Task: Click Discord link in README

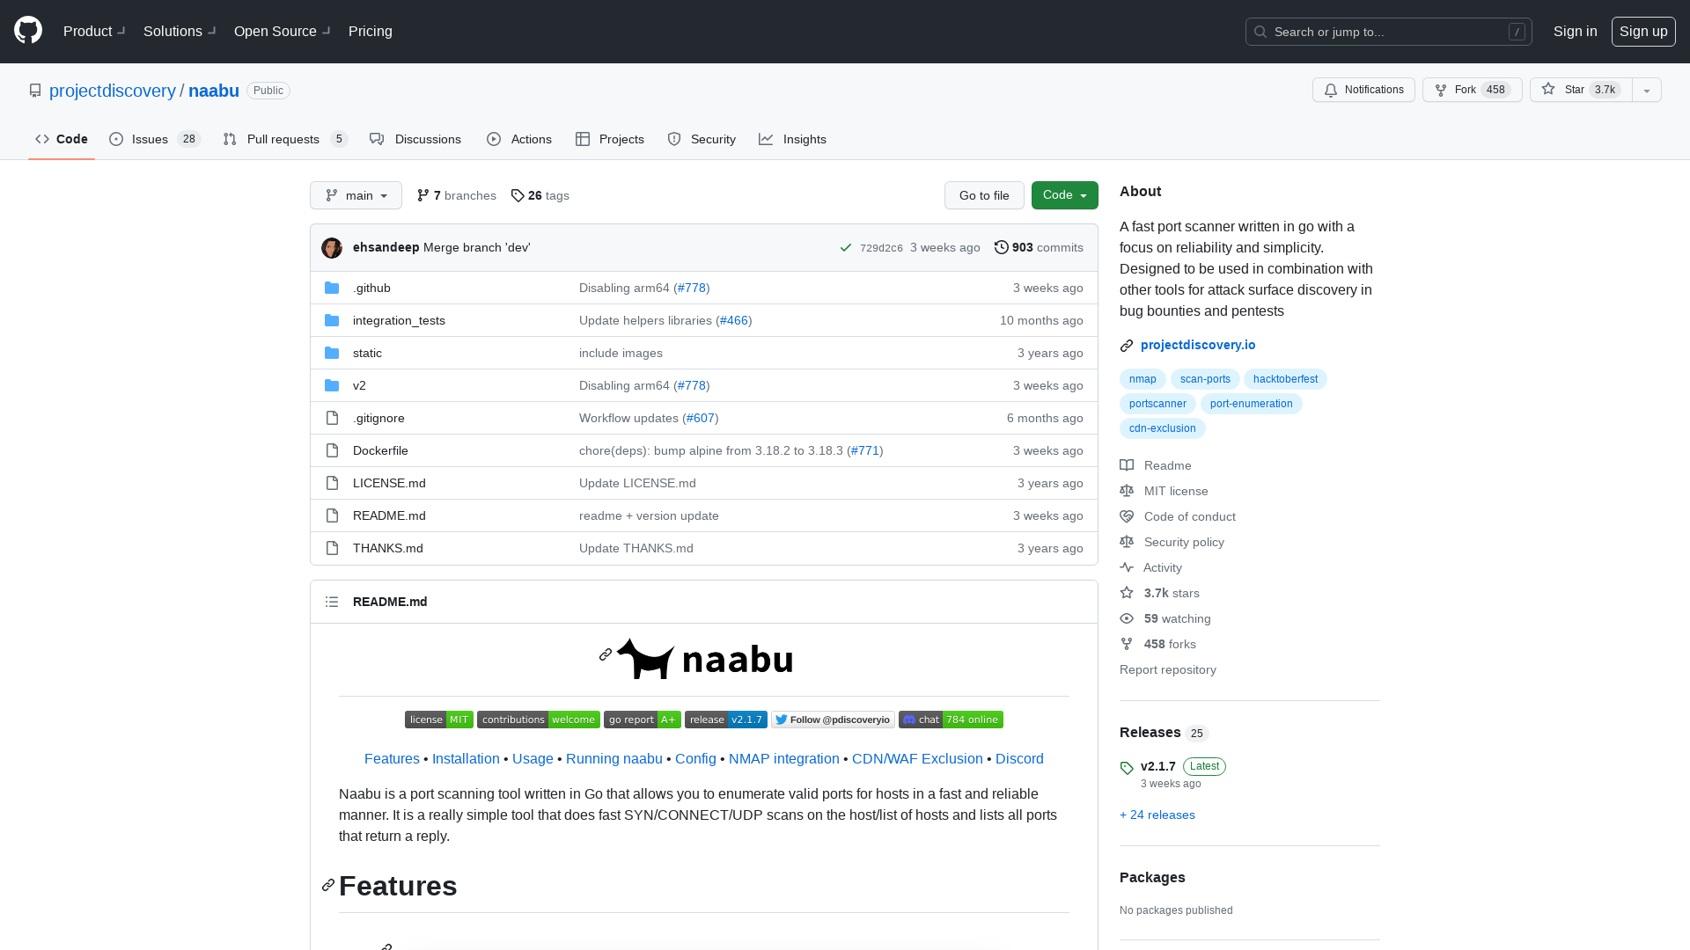Action: tap(1019, 758)
